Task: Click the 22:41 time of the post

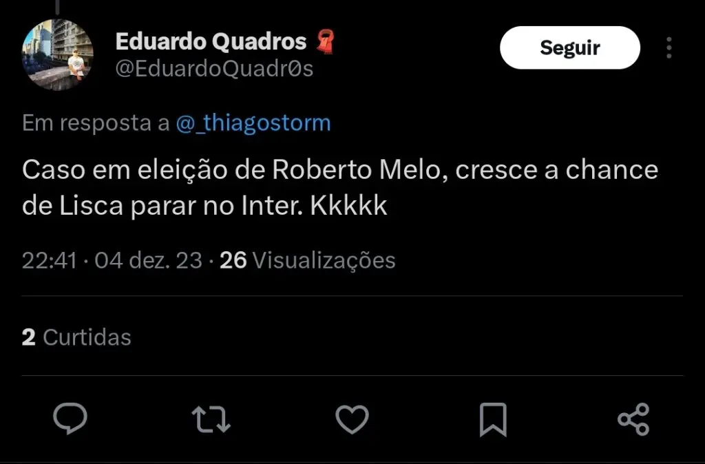Action: point(49,260)
